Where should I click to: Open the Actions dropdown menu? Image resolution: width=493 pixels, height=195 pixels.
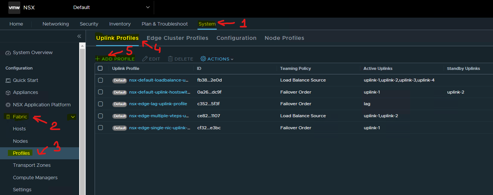point(217,59)
